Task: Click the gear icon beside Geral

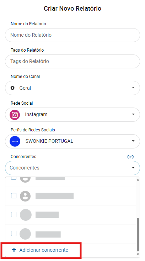Action: point(13,88)
